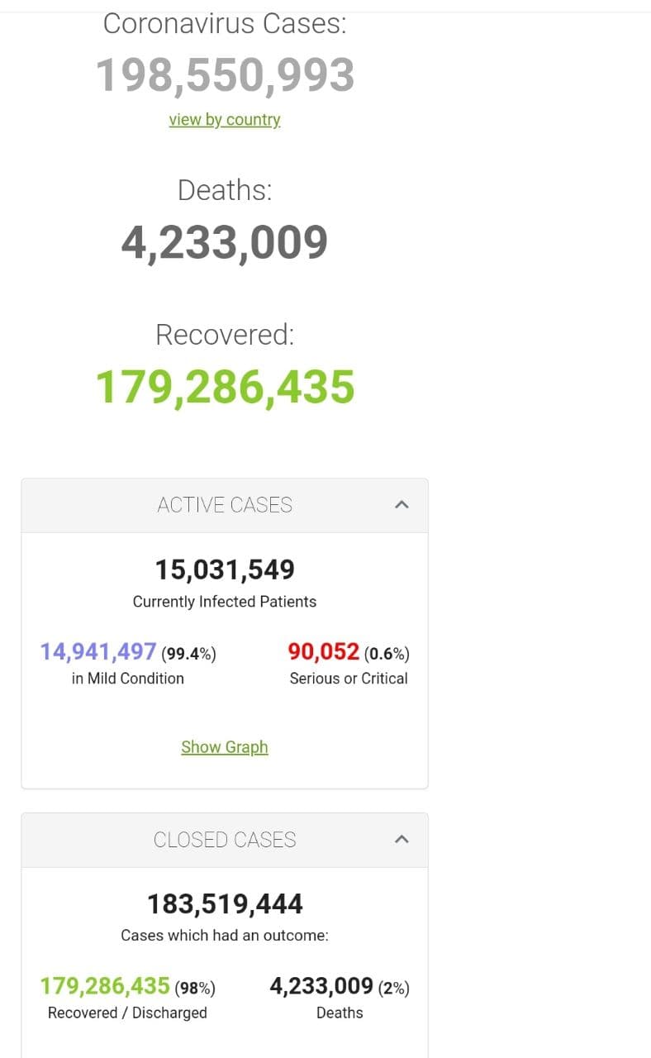The width and height of the screenshot is (651, 1058).
Task: Click the (98%) recovered percentage
Action: (195, 988)
